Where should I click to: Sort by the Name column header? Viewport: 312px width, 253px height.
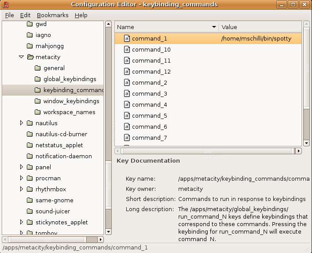pos(167,27)
